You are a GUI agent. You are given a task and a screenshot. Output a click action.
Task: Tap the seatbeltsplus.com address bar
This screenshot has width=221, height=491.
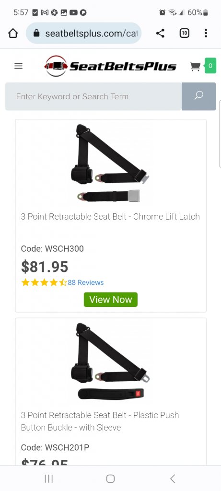(83, 33)
